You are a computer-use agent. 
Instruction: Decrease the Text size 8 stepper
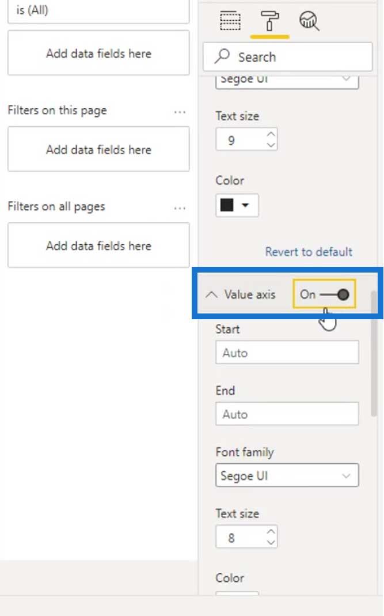click(271, 543)
